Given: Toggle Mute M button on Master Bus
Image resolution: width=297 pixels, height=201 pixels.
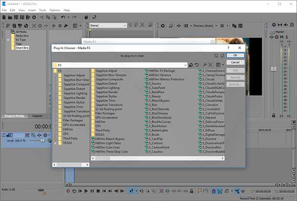Looking at the screenshot, I should tap(282, 37).
